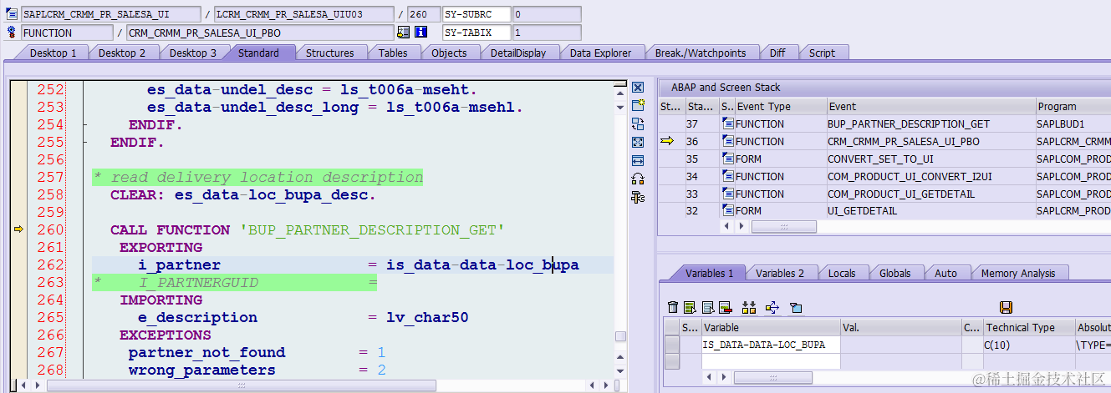The width and height of the screenshot is (1111, 393).
Task: Click the empty variable name cell in second row
Action: (770, 360)
